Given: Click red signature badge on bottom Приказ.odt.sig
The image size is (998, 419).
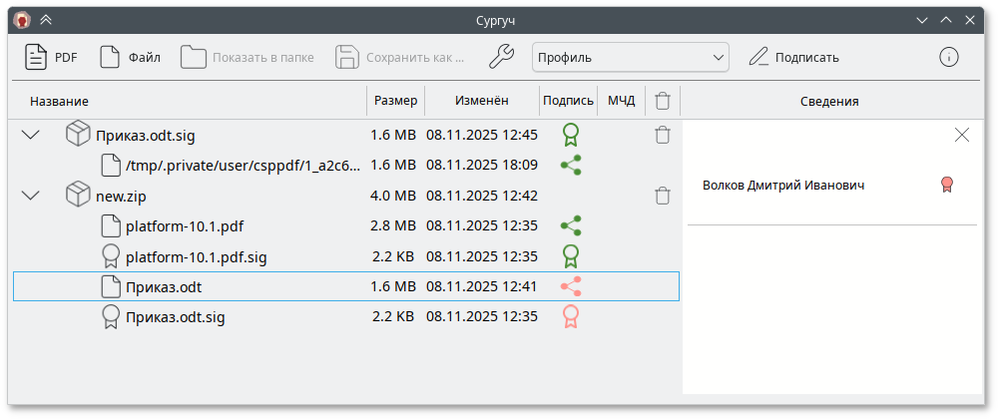Looking at the screenshot, I should click(x=570, y=317).
